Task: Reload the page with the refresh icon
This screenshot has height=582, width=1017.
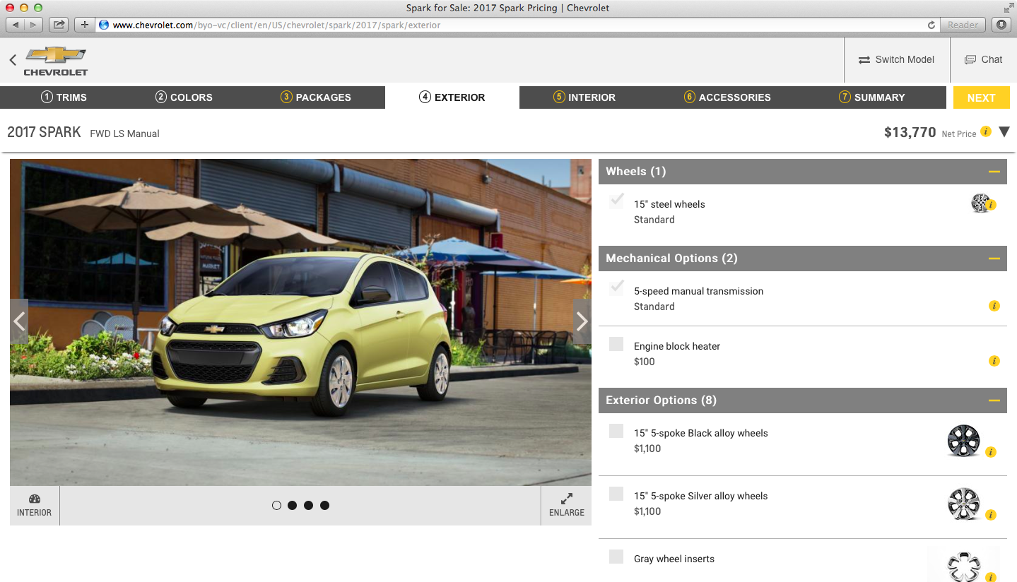Action: [x=931, y=25]
